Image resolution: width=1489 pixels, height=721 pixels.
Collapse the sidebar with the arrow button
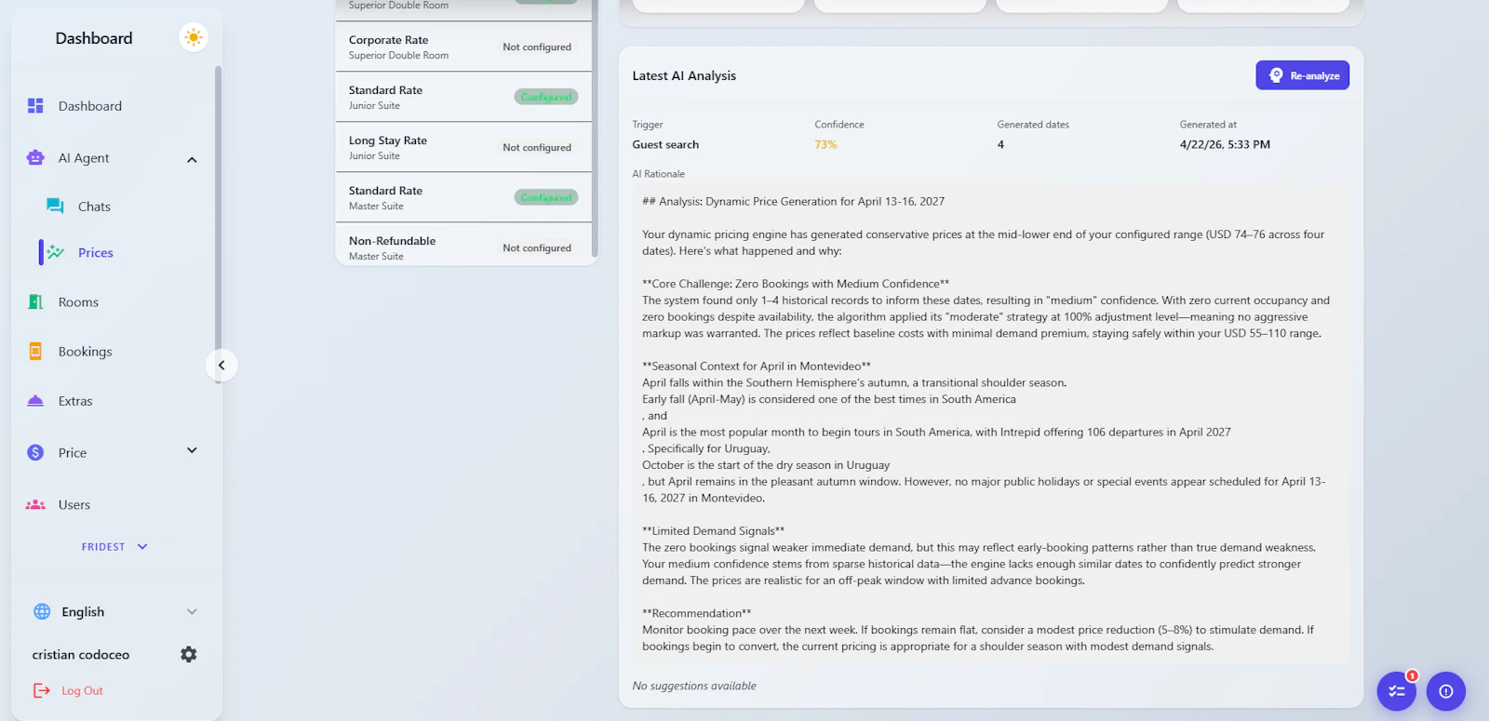click(221, 365)
